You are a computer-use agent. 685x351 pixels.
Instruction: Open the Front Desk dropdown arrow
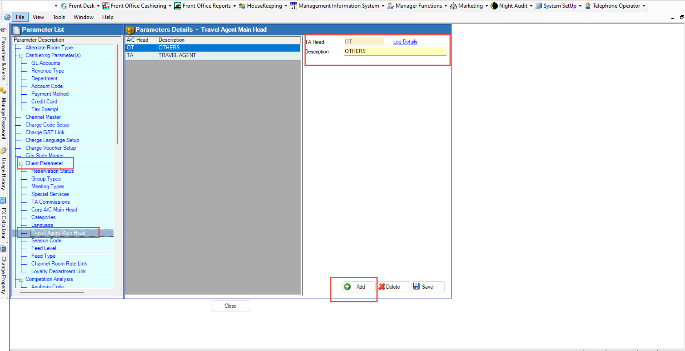click(x=98, y=6)
